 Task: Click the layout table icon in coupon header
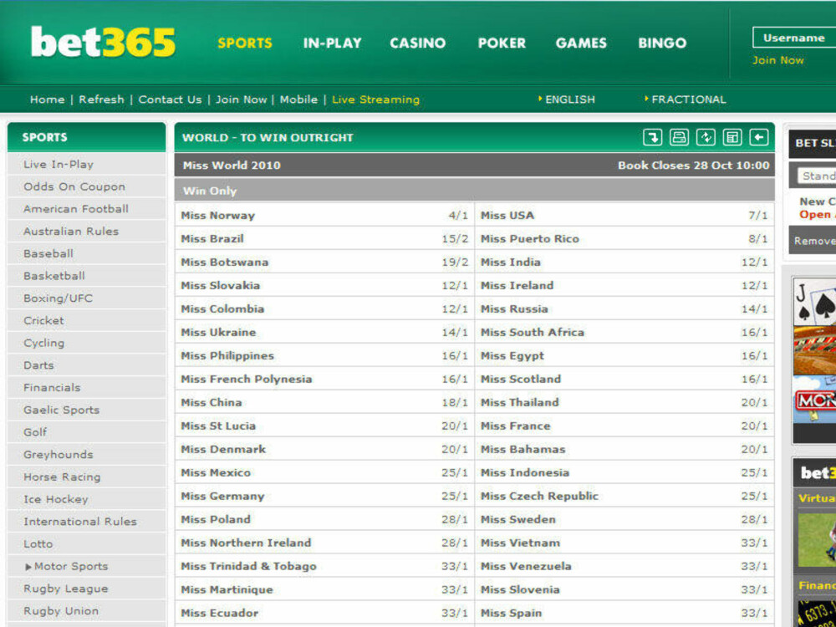point(732,137)
